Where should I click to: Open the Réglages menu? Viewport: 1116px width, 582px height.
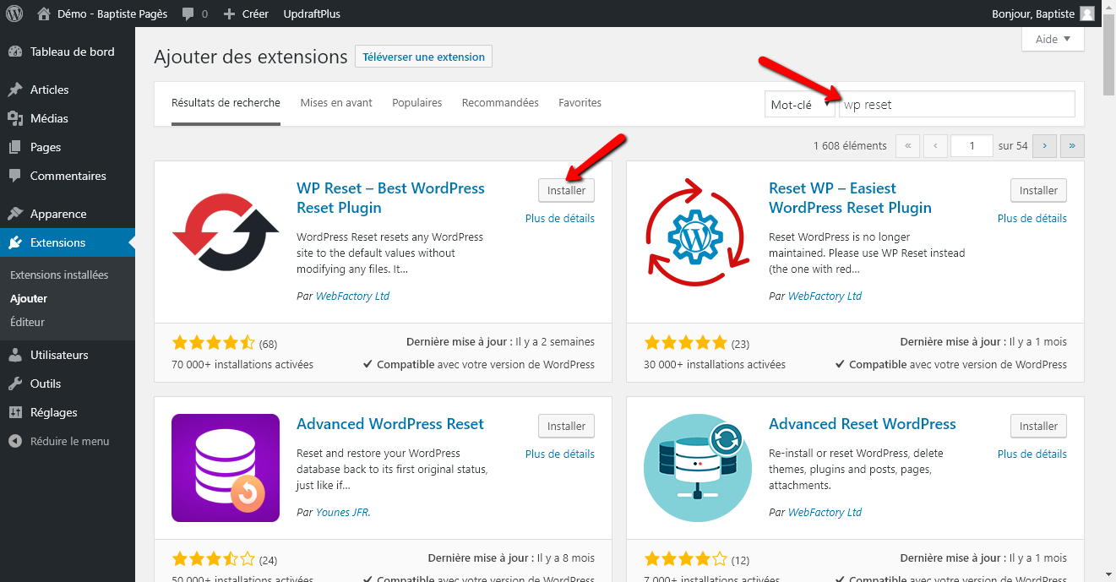tap(68, 412)
